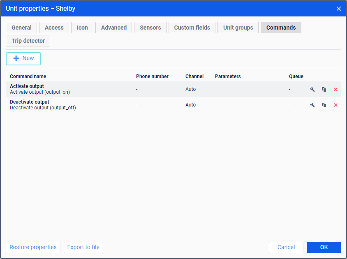
Task: Delete the Activate output command
Action: pyautogui.click(x=335, y=90)
